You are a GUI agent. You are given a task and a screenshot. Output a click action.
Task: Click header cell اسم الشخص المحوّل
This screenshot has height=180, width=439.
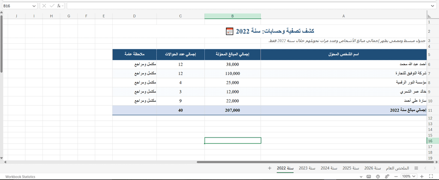tap(343, 54)
